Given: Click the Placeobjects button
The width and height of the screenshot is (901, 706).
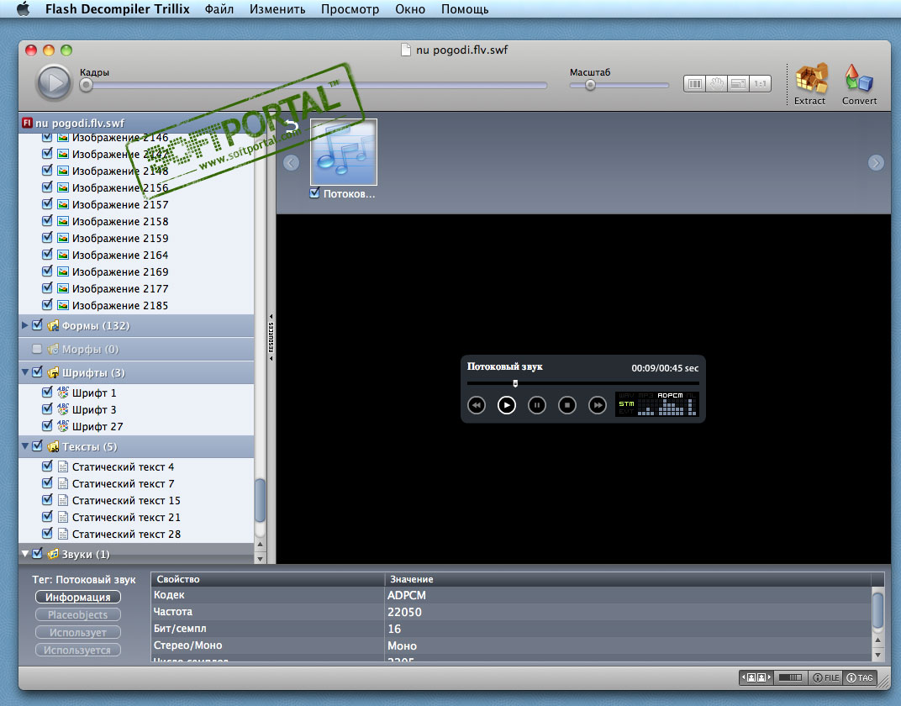Looking at the screenshot, I should click(78, 614).
